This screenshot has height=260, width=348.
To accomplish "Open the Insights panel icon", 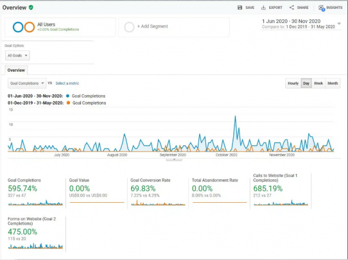I will (x=322, y=8).
